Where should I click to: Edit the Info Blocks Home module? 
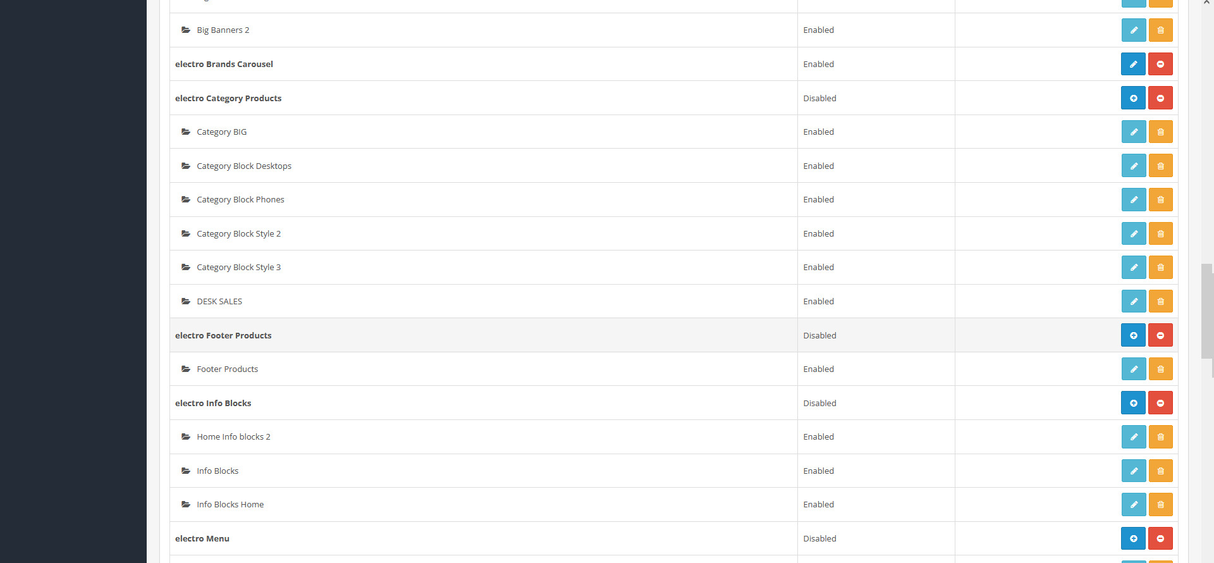pos(1134,504)
